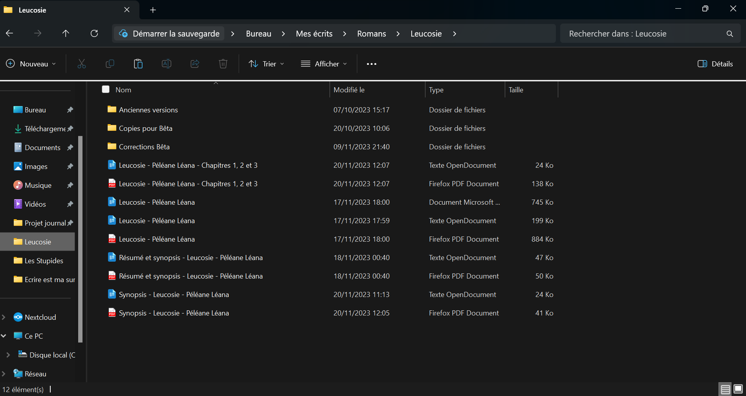
Task: Switch to details list view in status bar
Action: tap(725, 389)
